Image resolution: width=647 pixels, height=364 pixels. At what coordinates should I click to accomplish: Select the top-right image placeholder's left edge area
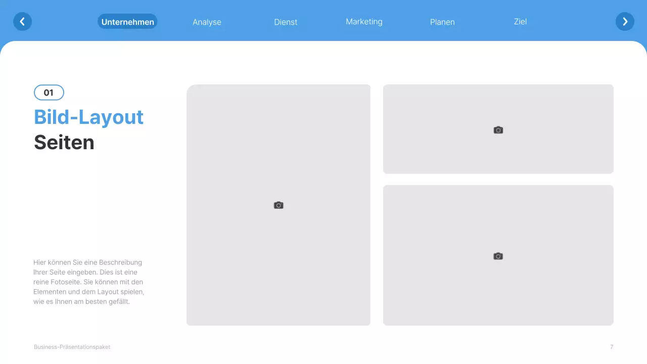[399, 129]
